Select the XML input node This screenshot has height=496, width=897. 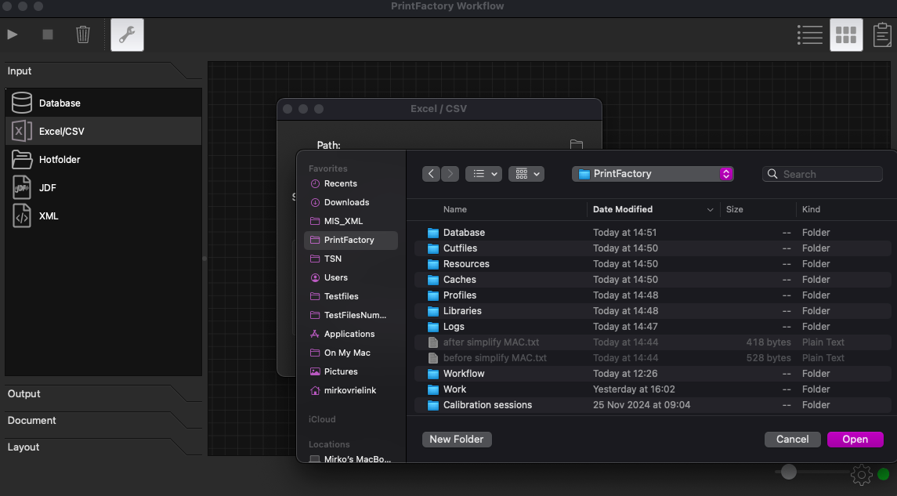point(103,216)
